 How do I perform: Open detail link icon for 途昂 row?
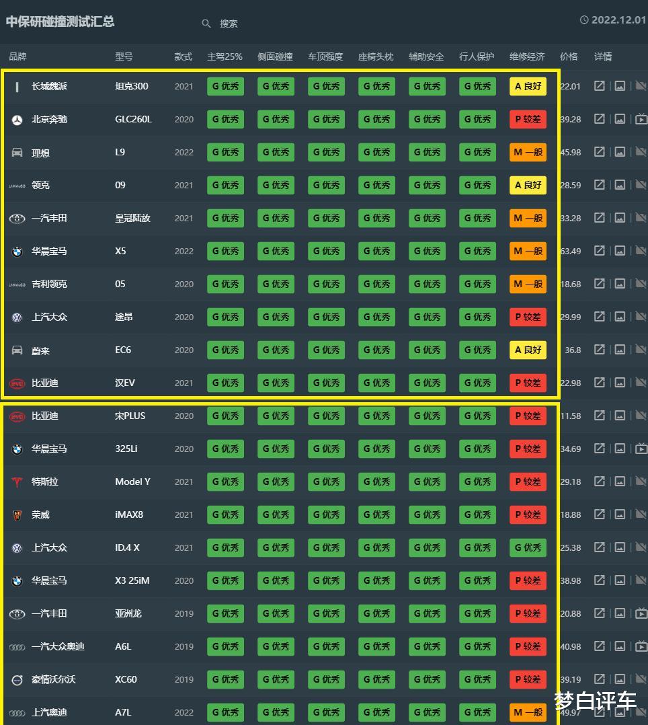pos(600,316)
